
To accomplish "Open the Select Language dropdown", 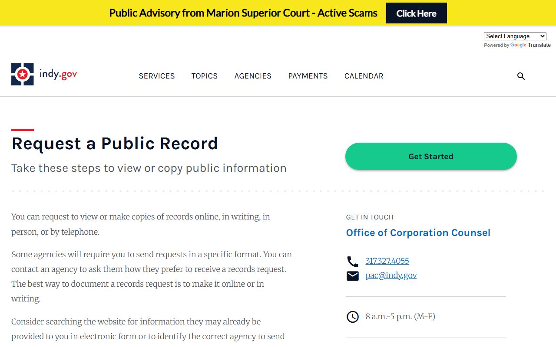I will click(515, 36).
